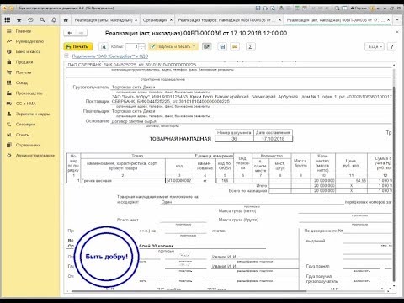Click the yellow Печать button
Image resolution: width=404 pixels, height=303 pixels.
[x=78, y=46]
